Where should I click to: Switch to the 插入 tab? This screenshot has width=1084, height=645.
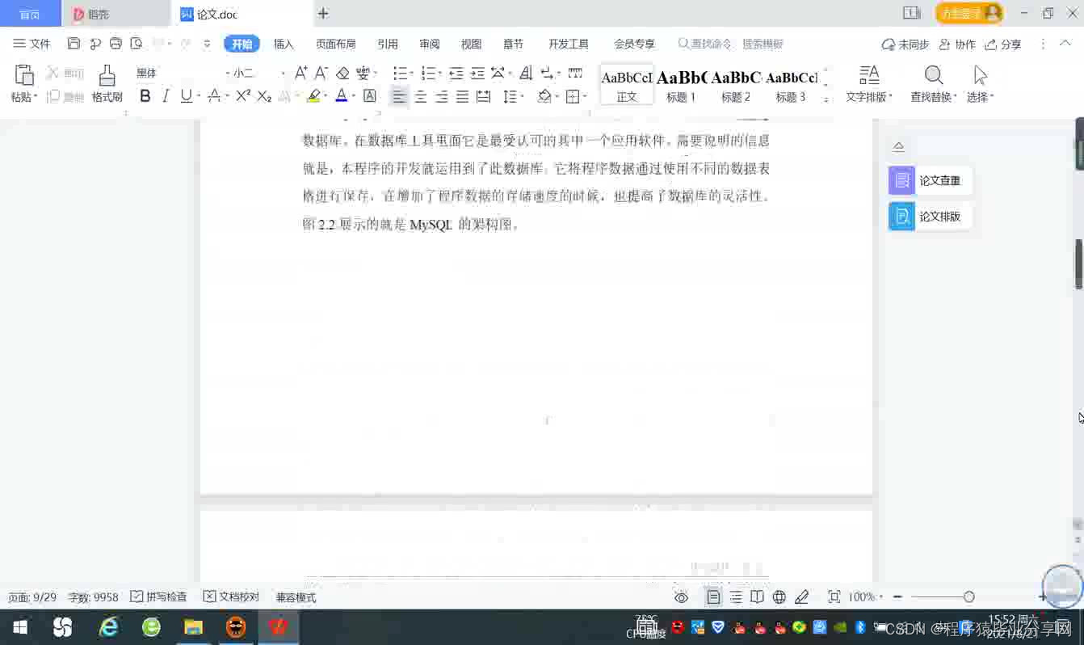click(284, 44)
